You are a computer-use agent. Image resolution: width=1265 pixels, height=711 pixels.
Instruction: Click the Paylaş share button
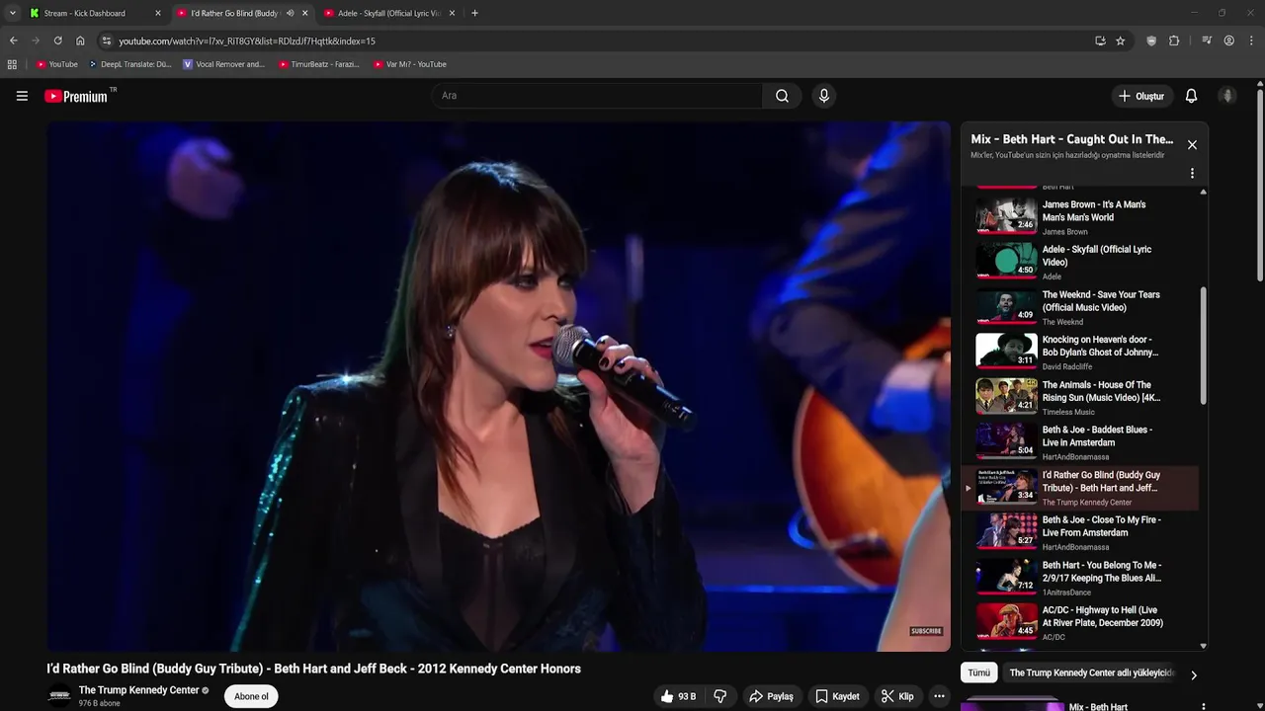tap(771, 696)
